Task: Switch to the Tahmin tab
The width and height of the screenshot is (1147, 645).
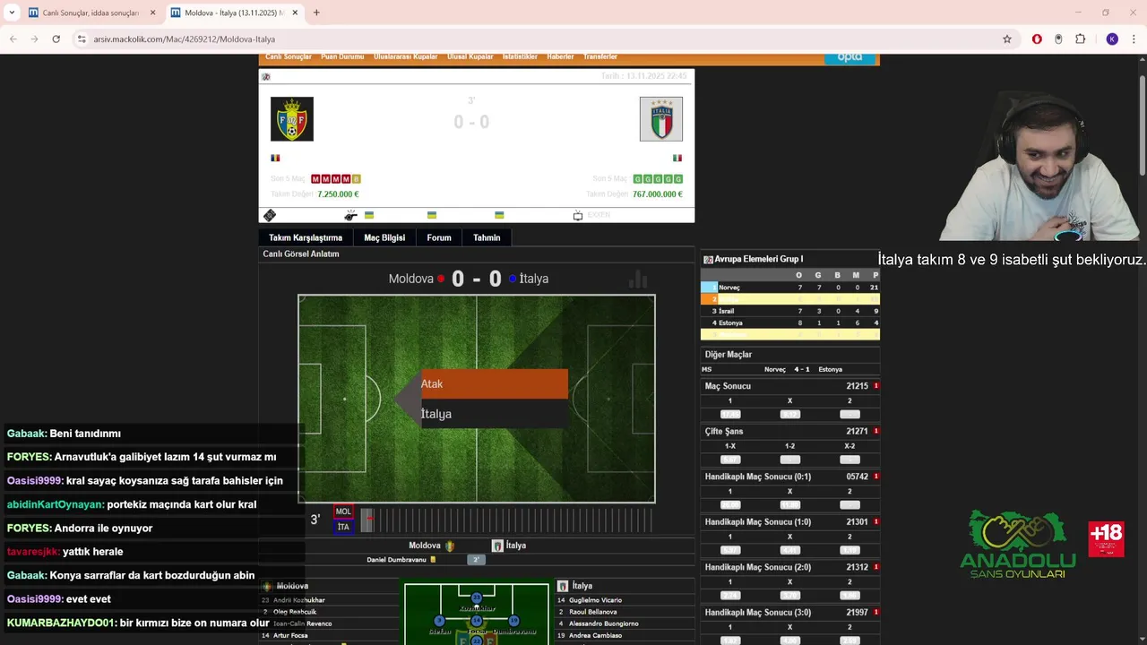Action: [487, 237]
